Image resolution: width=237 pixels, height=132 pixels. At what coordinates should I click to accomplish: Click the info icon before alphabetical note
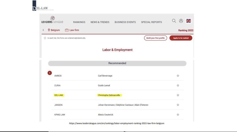(x=45, y=38)
